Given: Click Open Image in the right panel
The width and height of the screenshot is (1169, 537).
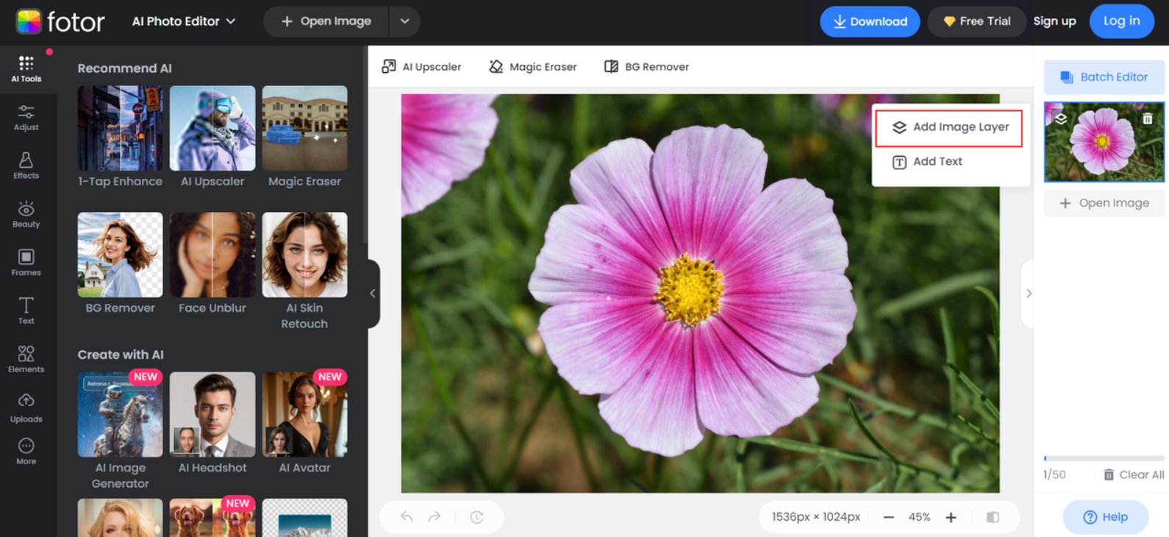Looking at the screenshot, I should tap(1104, 203).
